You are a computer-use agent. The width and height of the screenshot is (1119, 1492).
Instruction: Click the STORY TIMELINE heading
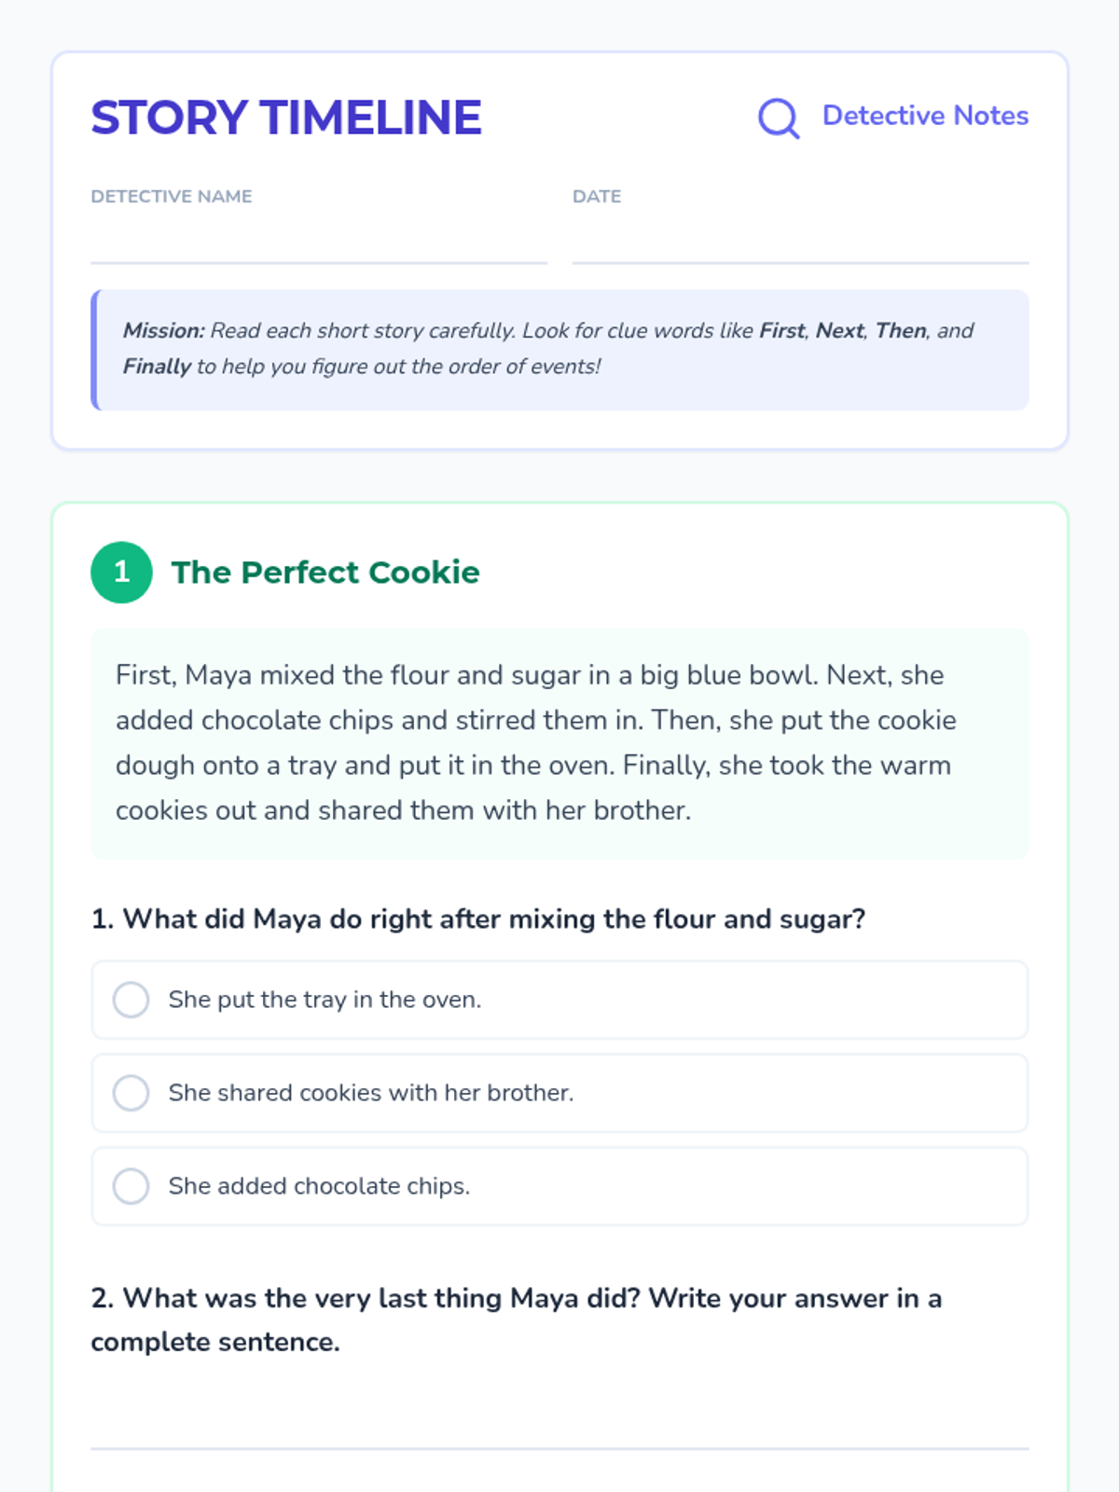coord(286,117)
